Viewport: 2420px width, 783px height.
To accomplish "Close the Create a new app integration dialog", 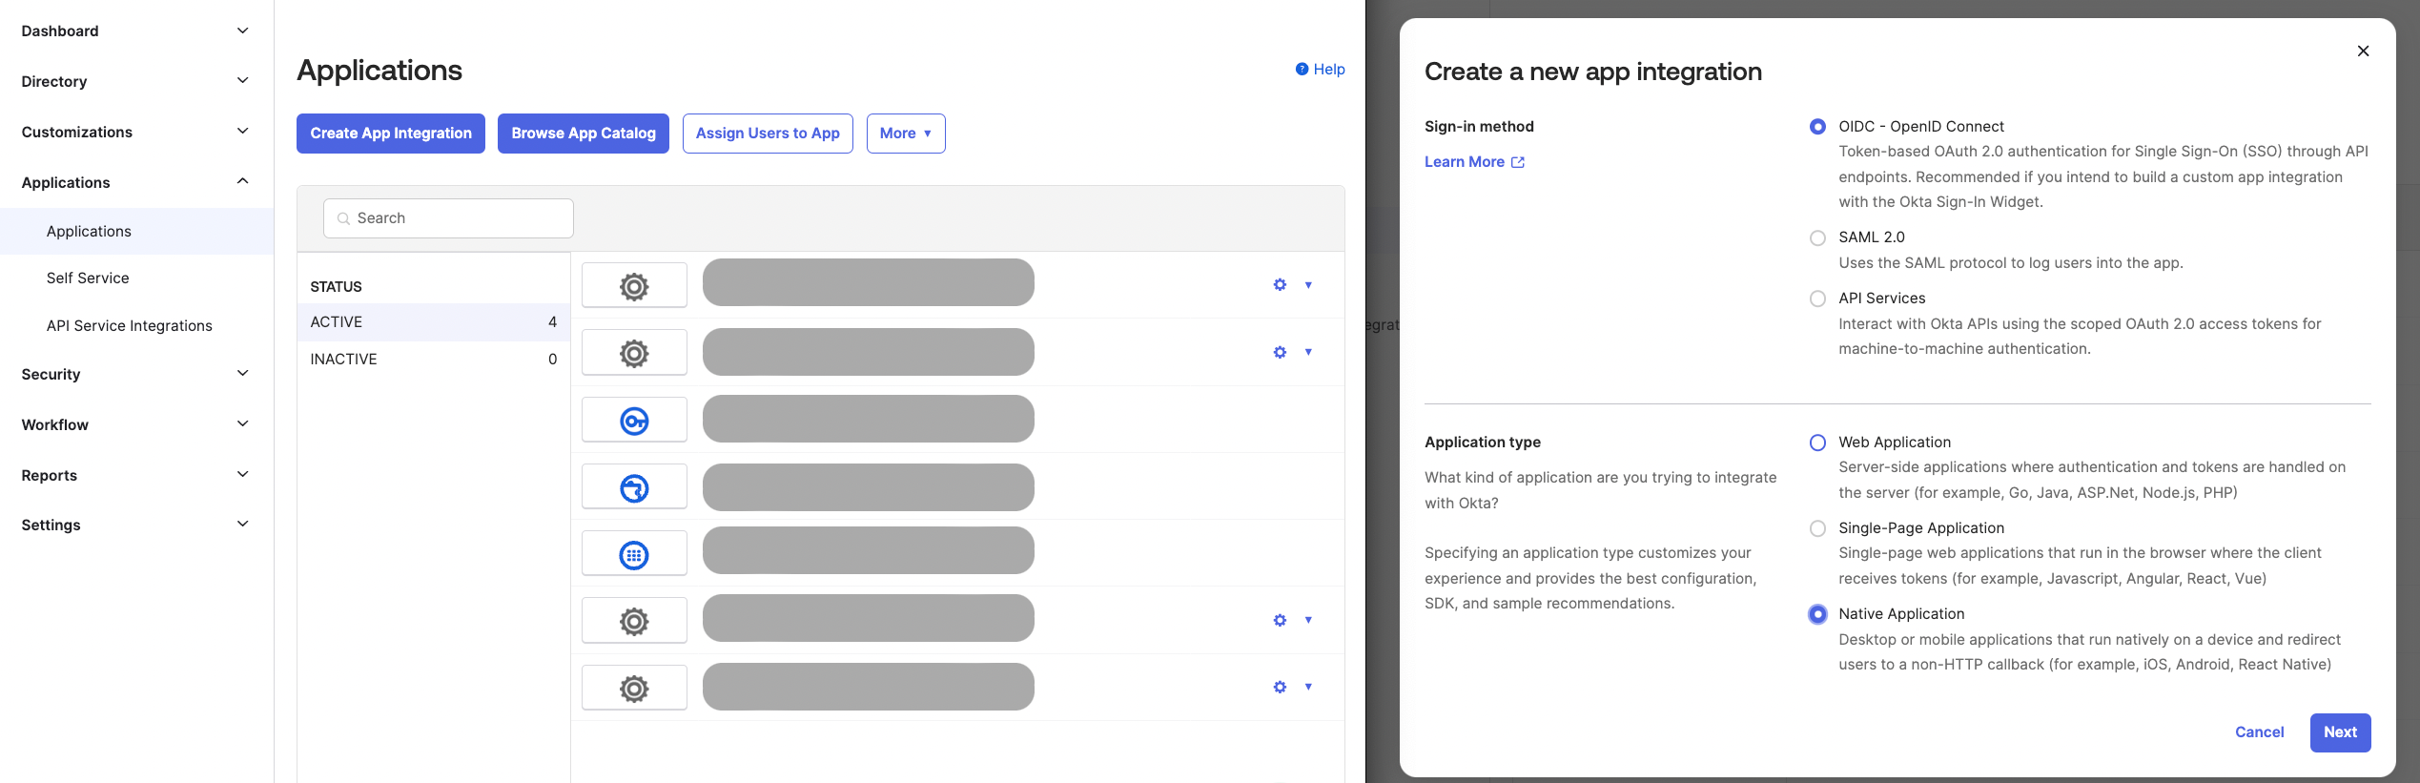I will pyautogui.click(x=2363, y=52).
